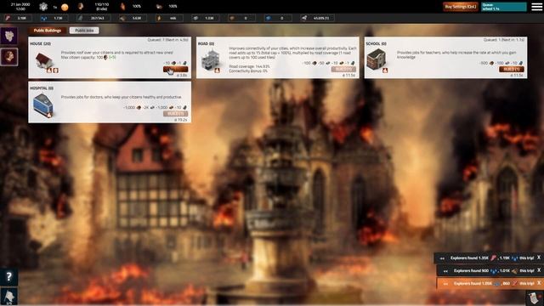
Task: Click the SCHOOL card title
Action: (376, 43)
